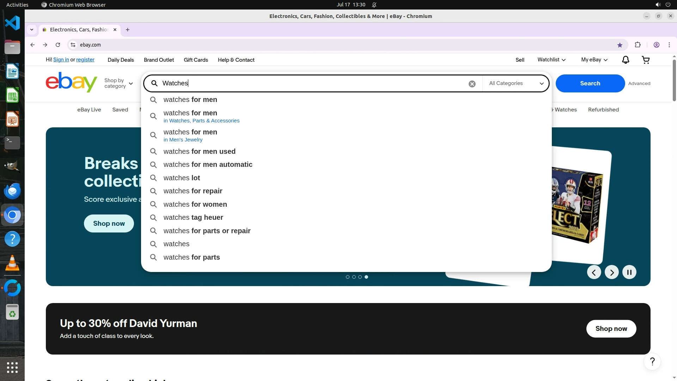Reload the page in Chromium
This screenshot has width=677, height=381.
(x=58, y=45)
